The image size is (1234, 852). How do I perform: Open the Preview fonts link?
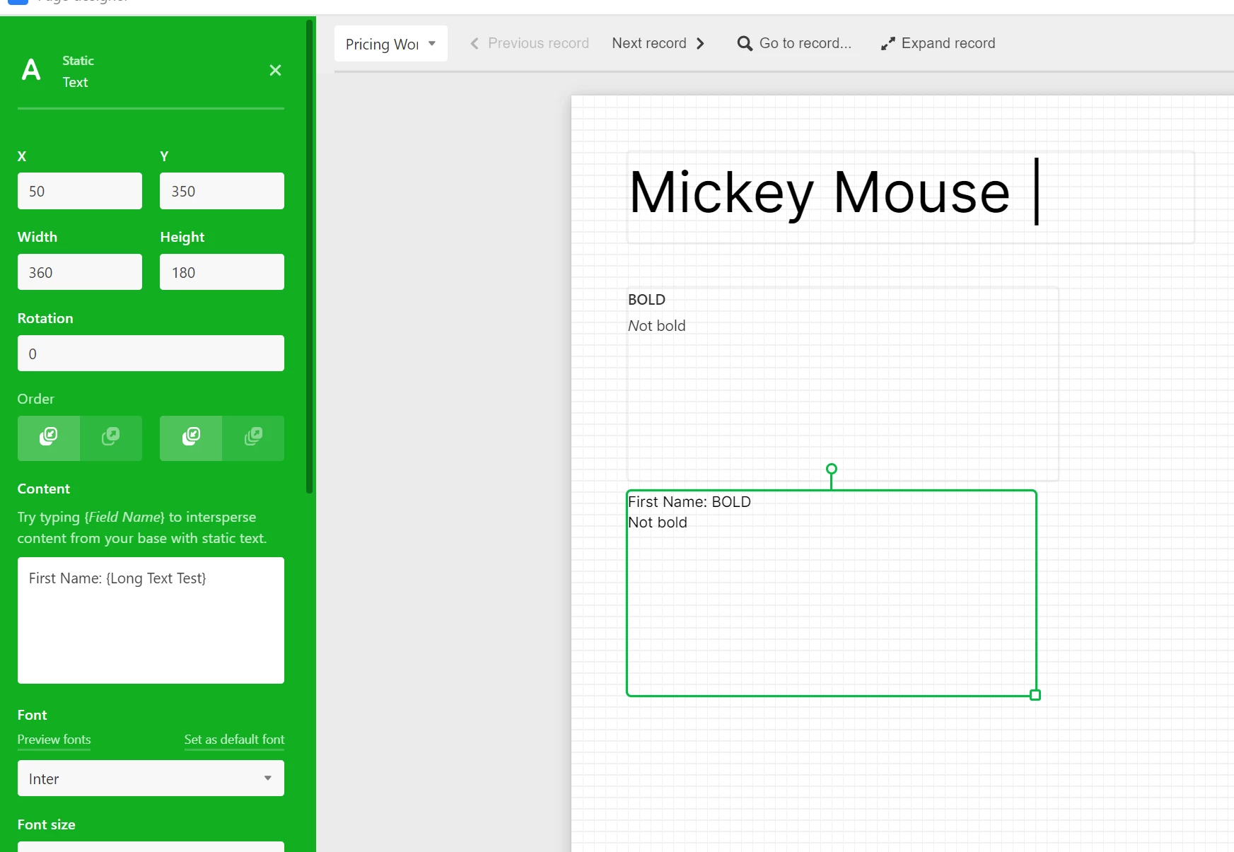point(54,740)
